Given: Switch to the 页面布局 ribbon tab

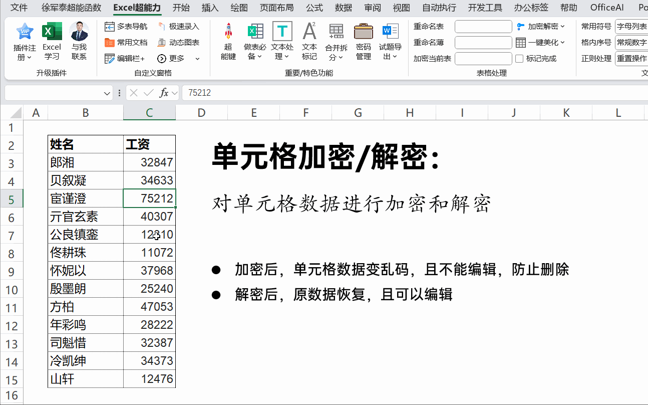Looking at the screenshot, I should click(276, 8).
